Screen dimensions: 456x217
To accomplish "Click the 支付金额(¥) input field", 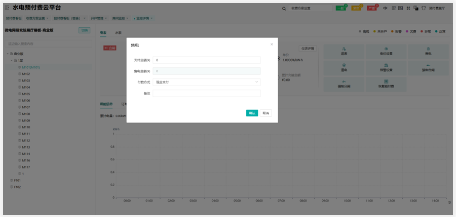I will [207, 60].
